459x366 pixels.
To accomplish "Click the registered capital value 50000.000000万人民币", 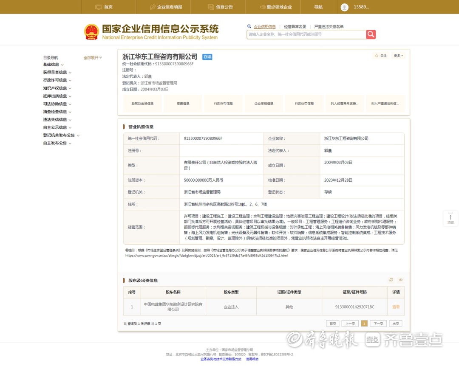I will pyautogui.click(x=204, y=180).
